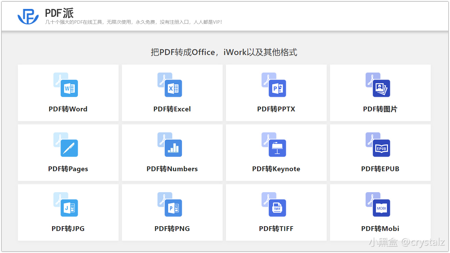This screenshot has height=253, width=450.
Task: Click the PDF转Excel label
Action: click(x=172, y=109)
